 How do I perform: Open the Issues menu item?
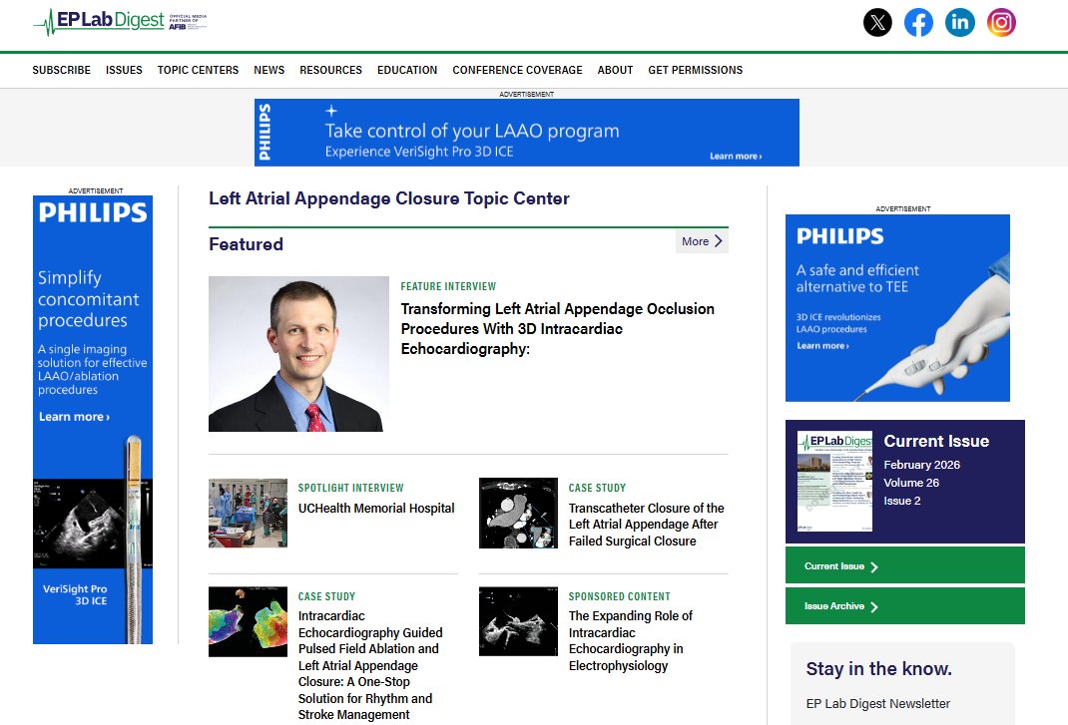click(x=124, y=70)
